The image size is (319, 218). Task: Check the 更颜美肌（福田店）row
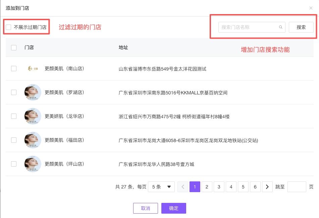[14, 140]
